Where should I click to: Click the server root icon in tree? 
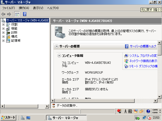(x=3, y=20)
